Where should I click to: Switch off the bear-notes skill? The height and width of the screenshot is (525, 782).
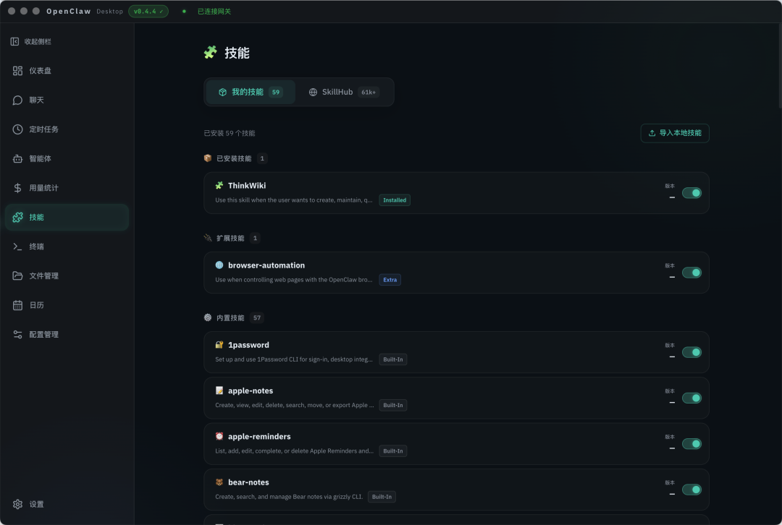691,490
